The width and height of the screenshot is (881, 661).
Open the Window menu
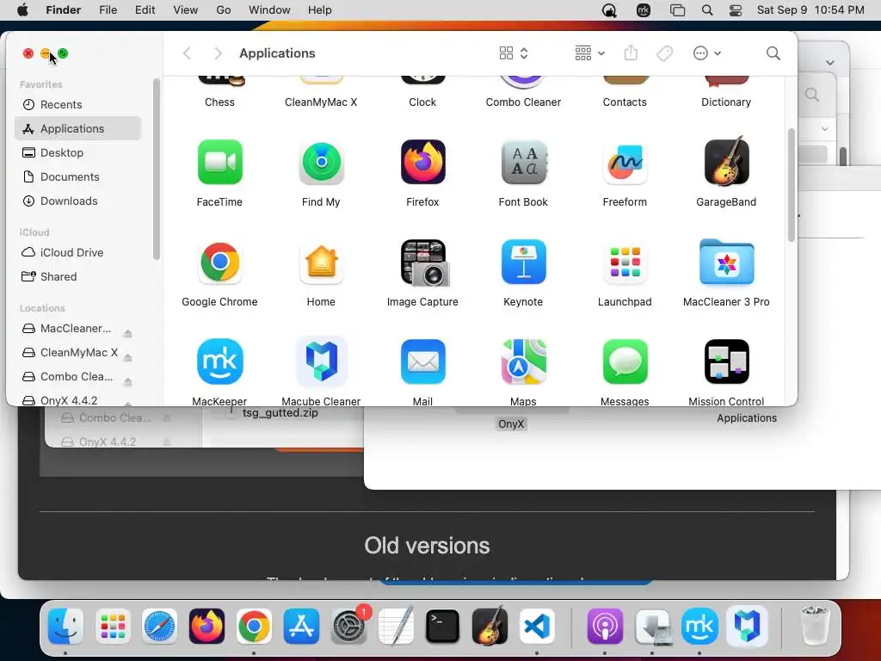(269, 10)
